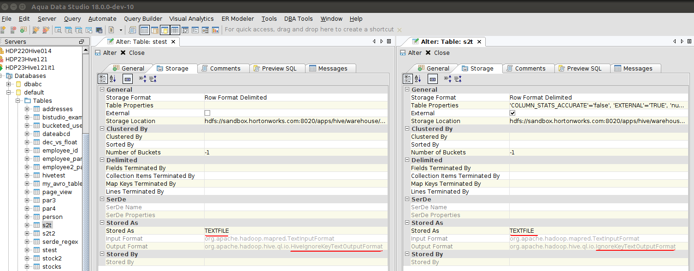Image resolution: width=694 pixels, height=271 pixels.
Task: Close the Alter: Table: s2t tab
Action: (x=479, y=41)
